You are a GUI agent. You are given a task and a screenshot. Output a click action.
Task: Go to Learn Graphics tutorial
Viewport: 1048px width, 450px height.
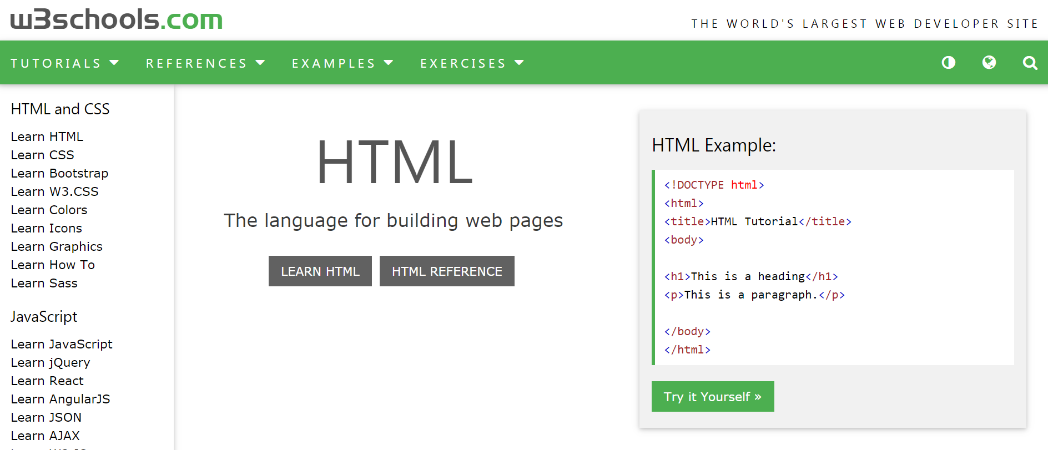click(x=57, y=246)
